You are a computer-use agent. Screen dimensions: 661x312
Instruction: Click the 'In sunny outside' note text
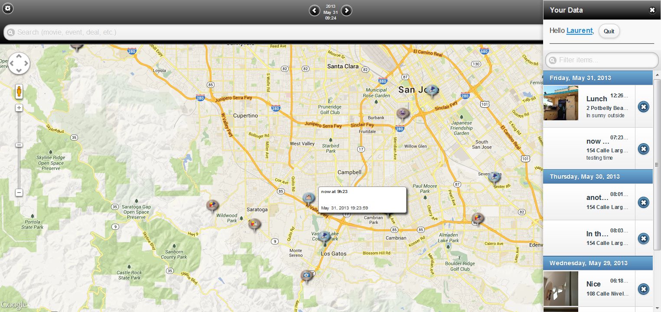(x=606, y=116)
